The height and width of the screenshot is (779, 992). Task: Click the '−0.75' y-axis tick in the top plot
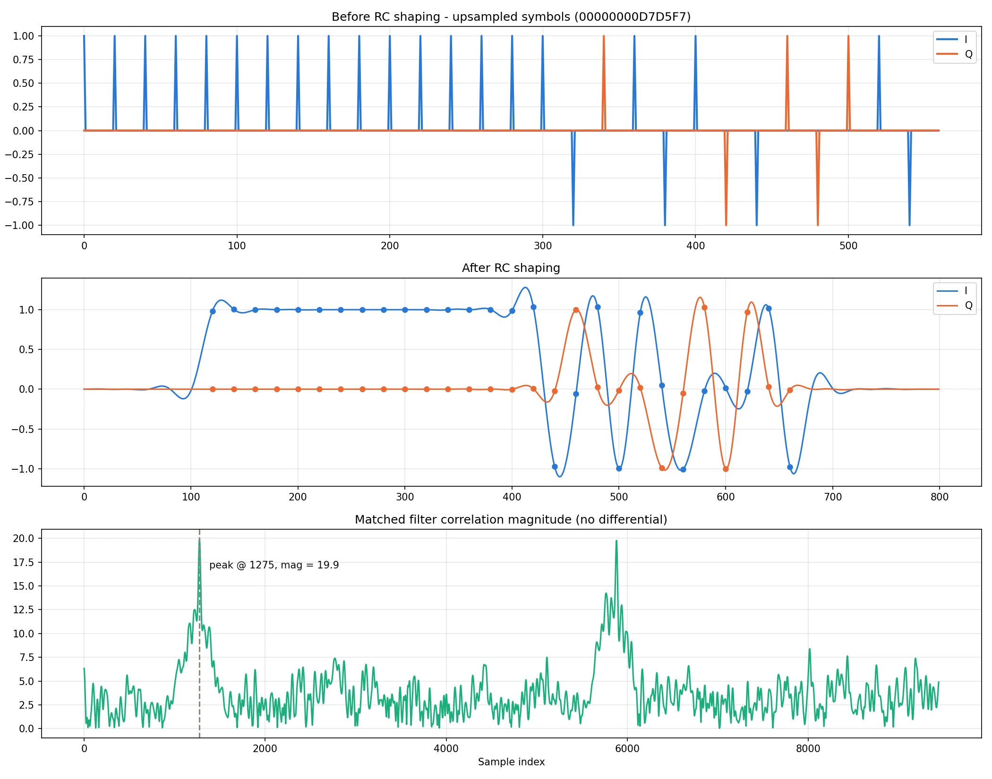[x=20, y=202]
